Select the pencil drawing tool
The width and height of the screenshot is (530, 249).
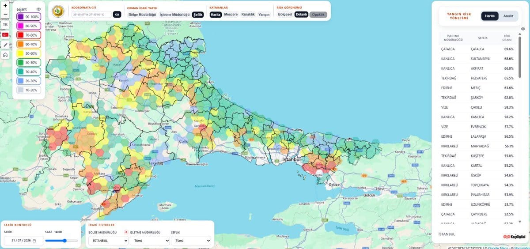[5, 45]
